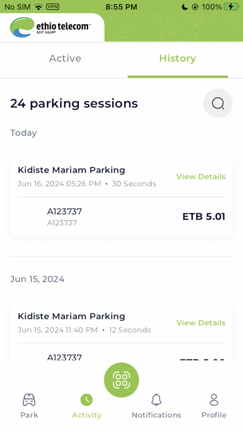Open the Notifications bell icon
The height and width of the screenshot is (432, 243).
click(156, 400)
